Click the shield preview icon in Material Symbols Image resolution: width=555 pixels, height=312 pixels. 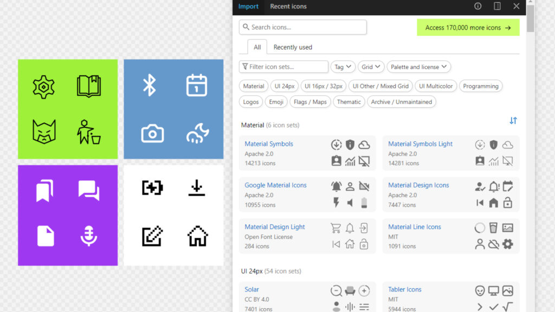point(350,145)
